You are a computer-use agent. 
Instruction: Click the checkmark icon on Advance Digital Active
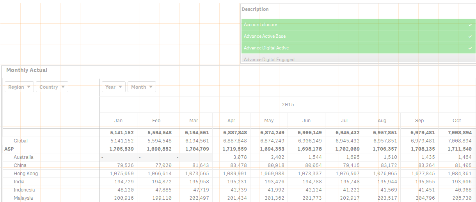pyautogui.click(x=470, y=48)
